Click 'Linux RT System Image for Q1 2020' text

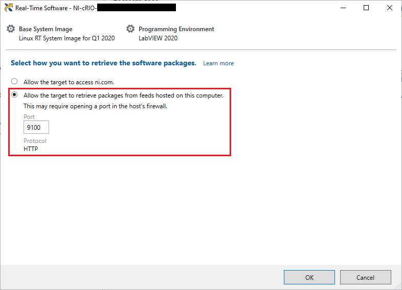click(66, 38)
